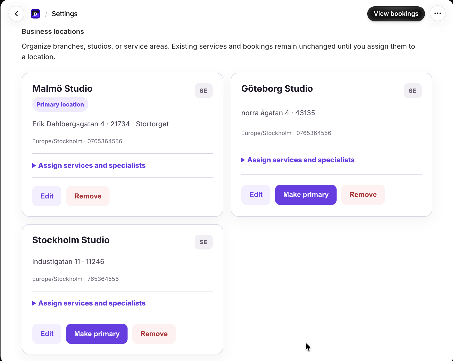Image resolution: width=453 pixels, height=361 pixels.
Task: Click the SE badge on Malmö Studio
Action: tap(204, 91)
